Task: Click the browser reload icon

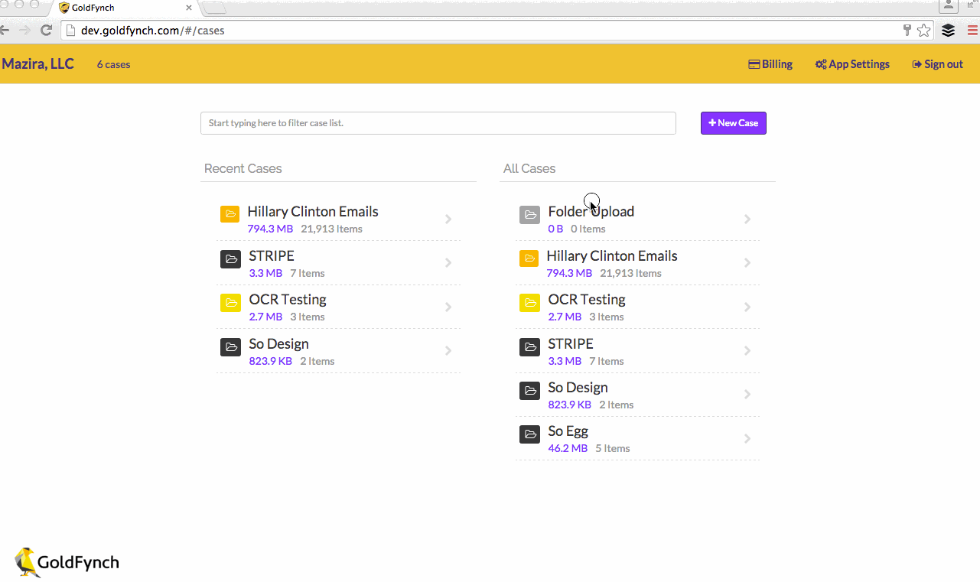Action: [46, 31]
